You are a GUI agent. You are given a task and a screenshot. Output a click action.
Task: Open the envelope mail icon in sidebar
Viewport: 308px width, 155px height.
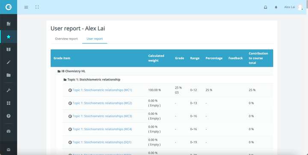tap(9, 150)
